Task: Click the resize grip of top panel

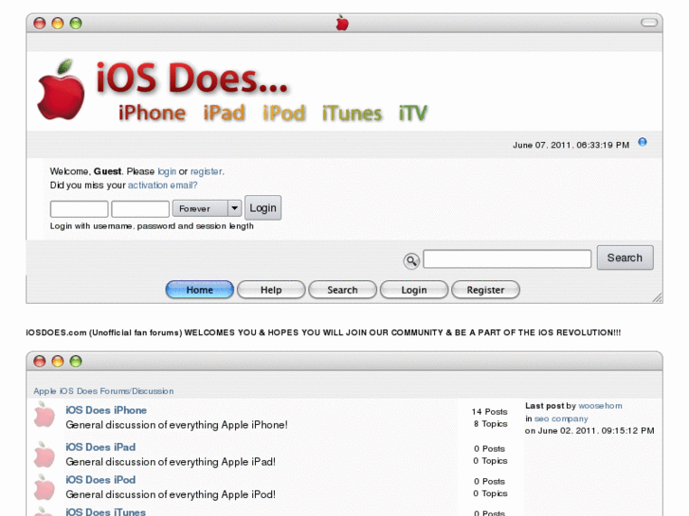Action: point(658,297)
